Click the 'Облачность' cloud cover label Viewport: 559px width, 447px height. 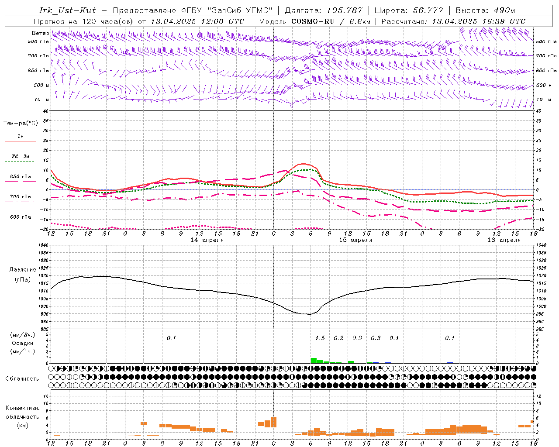[x=22, y=379]
